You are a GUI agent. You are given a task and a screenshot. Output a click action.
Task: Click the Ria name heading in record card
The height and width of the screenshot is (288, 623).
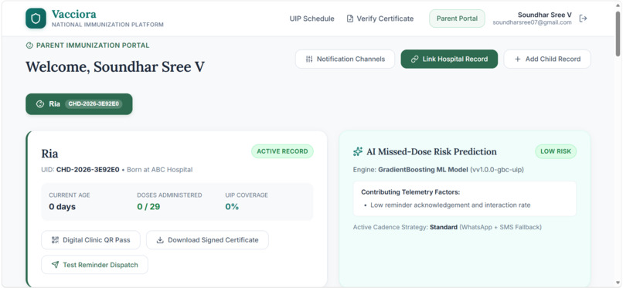(49, 154)
